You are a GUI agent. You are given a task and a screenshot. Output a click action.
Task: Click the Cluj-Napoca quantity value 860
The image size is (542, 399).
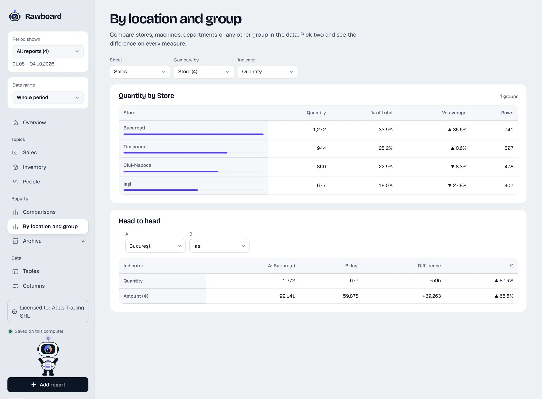click(321, 167)
